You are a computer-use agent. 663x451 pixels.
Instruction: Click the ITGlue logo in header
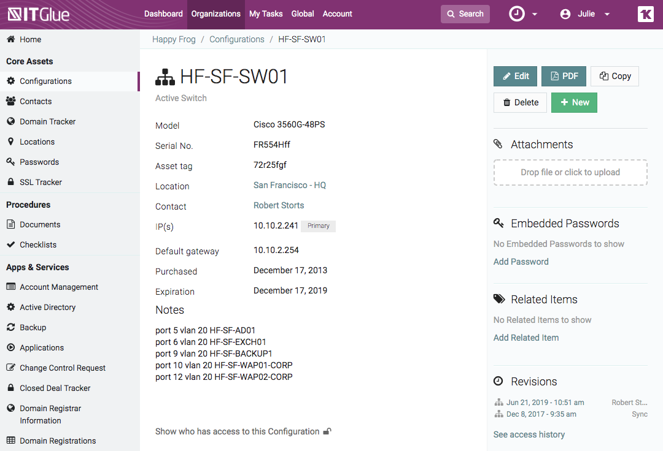pos(39,14)
